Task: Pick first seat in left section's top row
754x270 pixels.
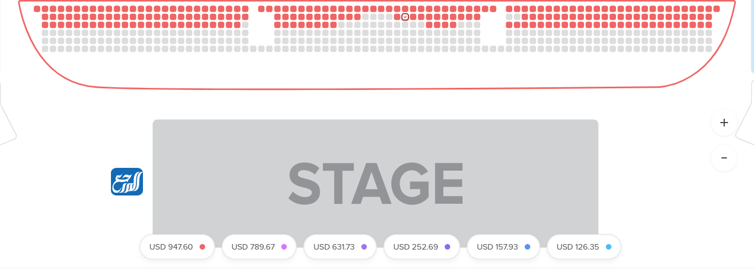Action: pyautogui.click(x=37, y=9)
